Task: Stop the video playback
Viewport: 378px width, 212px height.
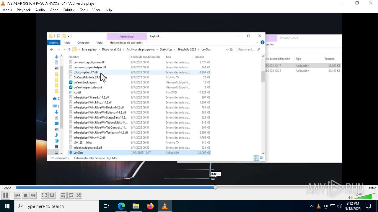Action: (25, 195)
